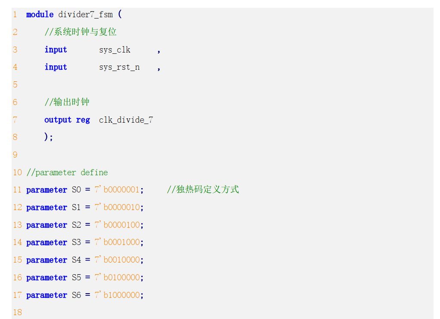Image resolution: width=440 pixels, height=319 pixels.
Task: Click the parameter name S4
Action: click(76, 260)
